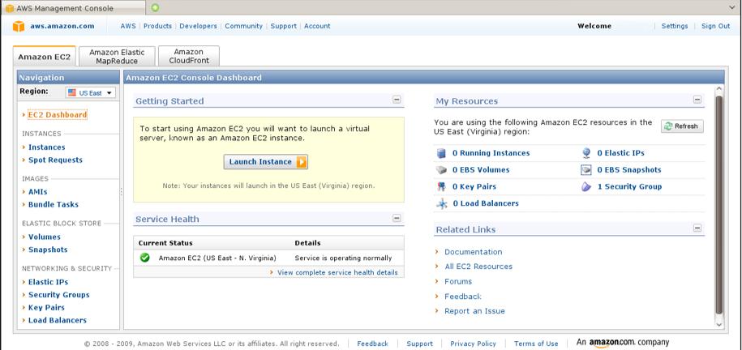The height and width of the screenshot is (350, 742).
Task: Go to Instances in navigation
Action: [47, 147]
